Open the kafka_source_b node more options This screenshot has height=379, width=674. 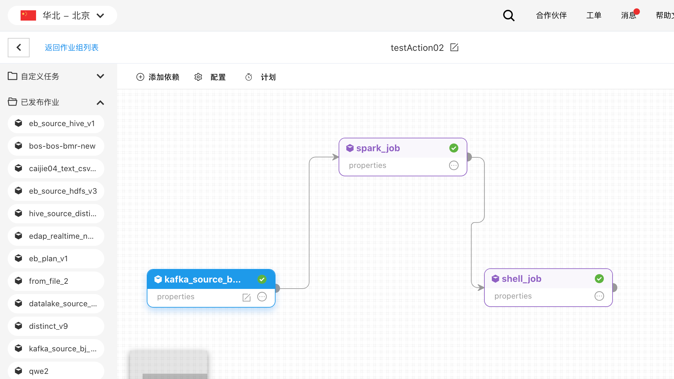[262, 297]
